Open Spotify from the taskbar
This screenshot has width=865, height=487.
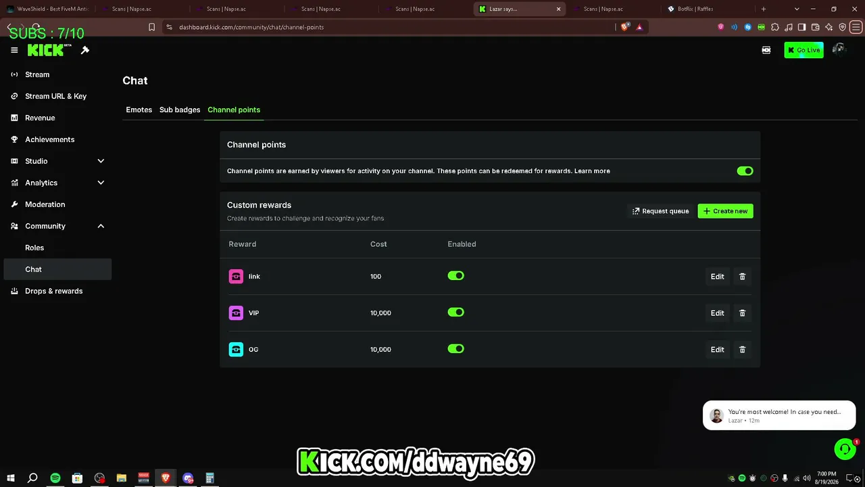point(55,478)
